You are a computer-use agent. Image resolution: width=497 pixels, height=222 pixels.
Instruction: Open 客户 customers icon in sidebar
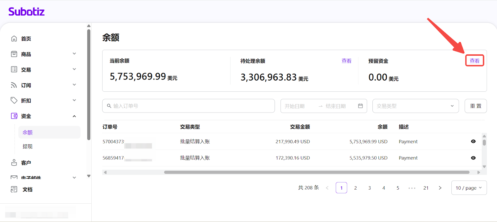(14, 163)
